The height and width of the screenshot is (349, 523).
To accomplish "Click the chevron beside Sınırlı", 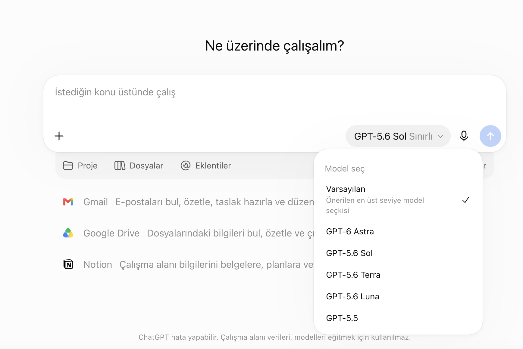I will click(x=440, y=136).
